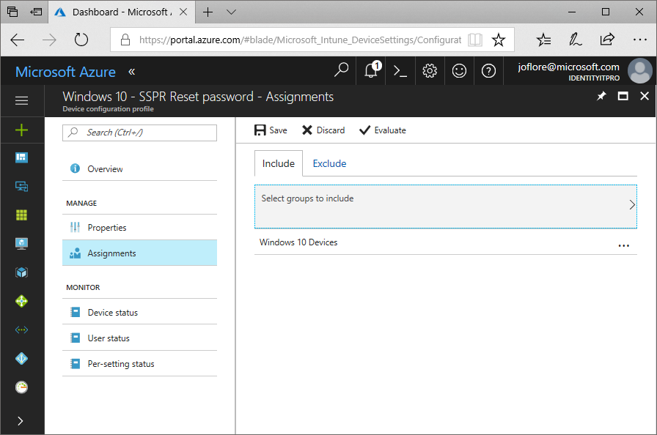Select the Dashboard - Microsoft browser tab
Viewport: 657px width, 435px height.
(x=122, y=12)
